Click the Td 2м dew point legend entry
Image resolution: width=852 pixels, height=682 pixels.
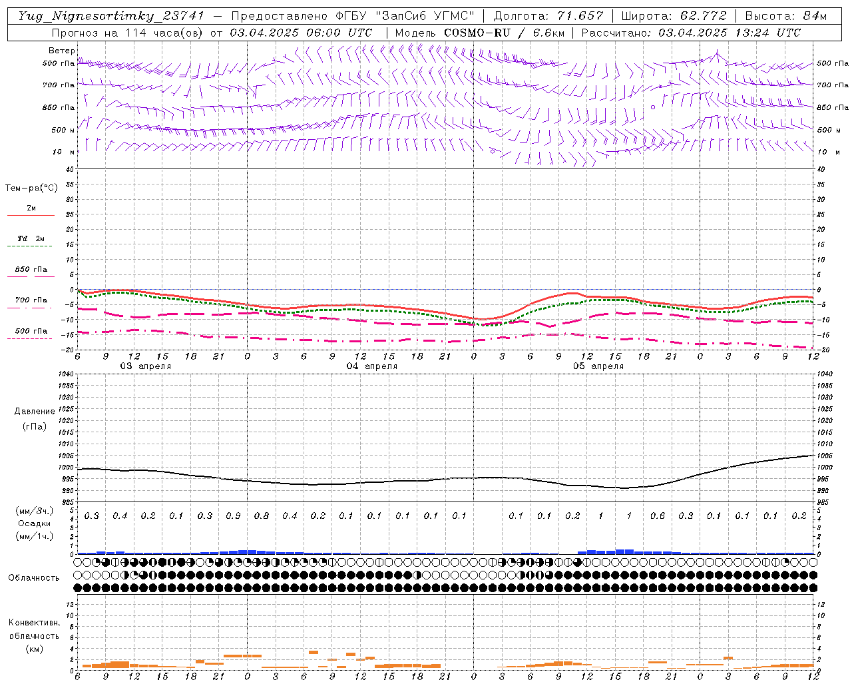(x=31, y=238)
